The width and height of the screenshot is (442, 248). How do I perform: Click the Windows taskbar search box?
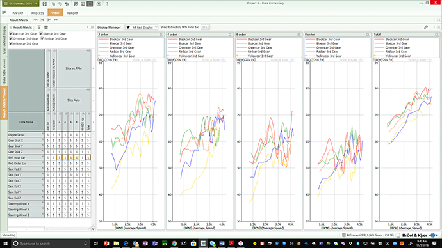50,244
